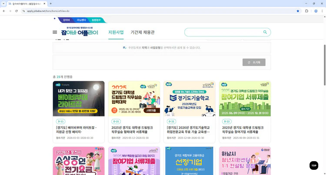This screenshot has height=175, width=326.
Task: Jump to top with TOP button
Action: click(314, 165)
